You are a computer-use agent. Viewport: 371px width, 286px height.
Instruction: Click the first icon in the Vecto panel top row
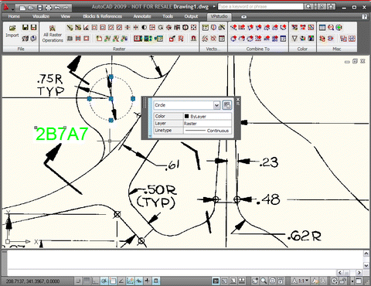click(206, 27)
